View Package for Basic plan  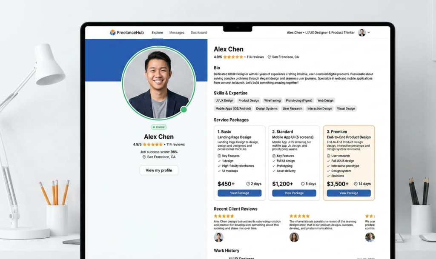239,193
